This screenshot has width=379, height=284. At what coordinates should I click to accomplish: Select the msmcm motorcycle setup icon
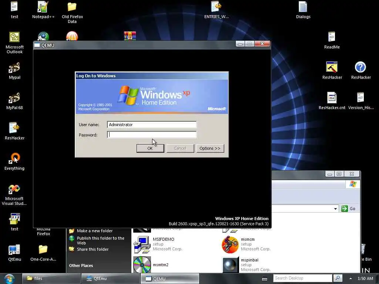[230, 244]
